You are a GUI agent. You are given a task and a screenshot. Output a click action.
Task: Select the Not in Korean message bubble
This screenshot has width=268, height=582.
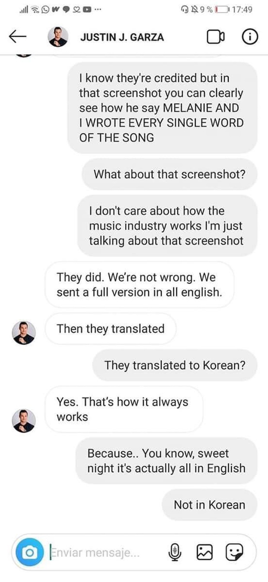coord(210,505)
